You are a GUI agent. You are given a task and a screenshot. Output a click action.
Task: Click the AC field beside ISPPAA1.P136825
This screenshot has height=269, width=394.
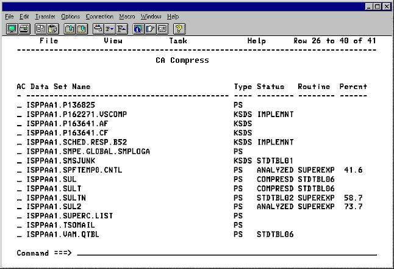point(20,105)
